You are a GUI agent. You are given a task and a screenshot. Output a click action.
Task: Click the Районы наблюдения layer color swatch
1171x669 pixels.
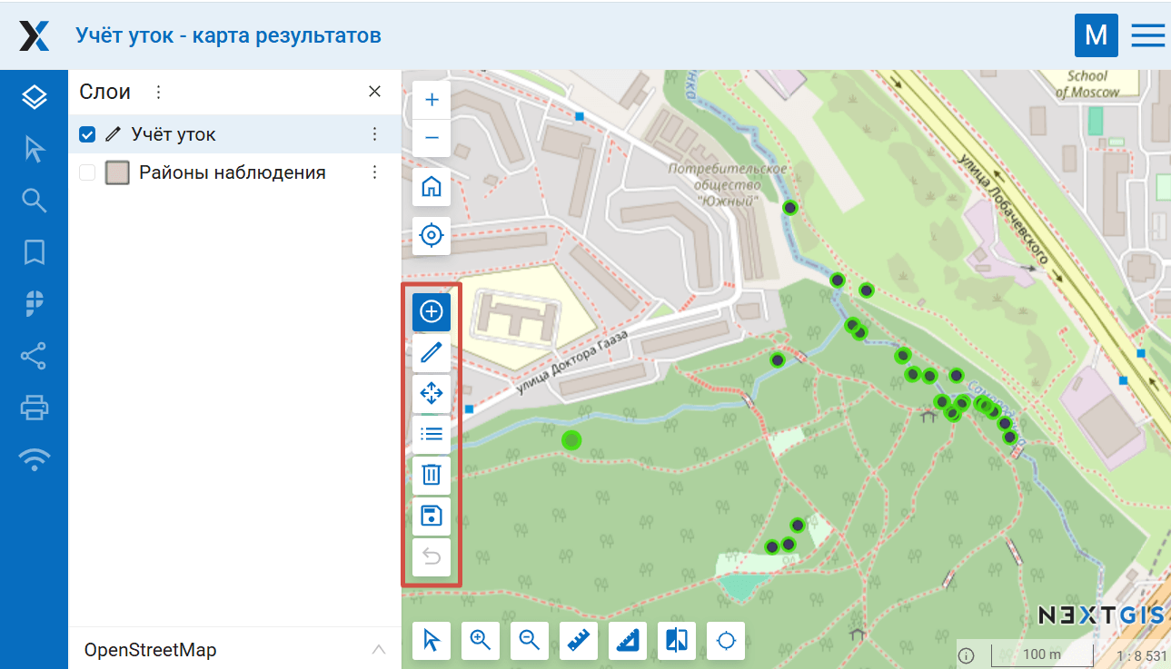117,172
